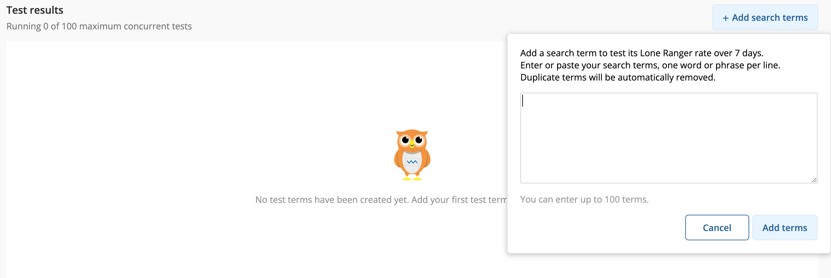Select the Test results heading
The height and width of the screenshot is (278, 831).
(35, 10)
